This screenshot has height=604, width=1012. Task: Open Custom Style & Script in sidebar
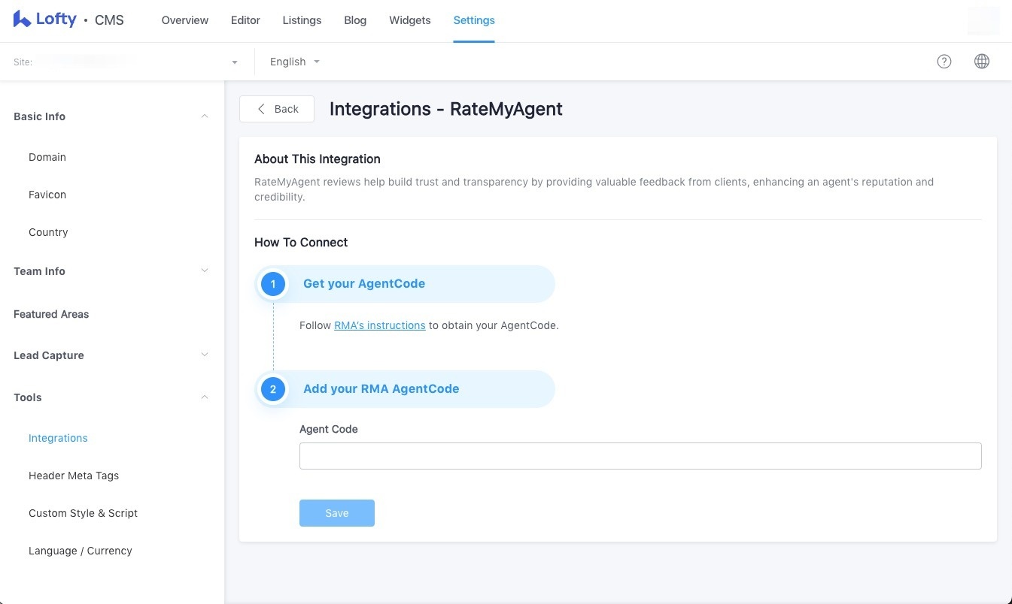click(x=83, y=513)
